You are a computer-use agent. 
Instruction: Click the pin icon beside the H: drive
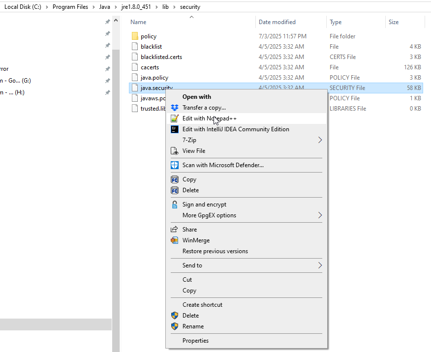click(108, 92)
